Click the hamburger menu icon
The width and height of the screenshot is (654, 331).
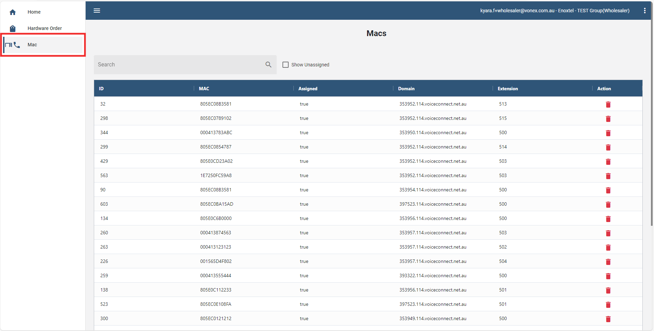(x=97, y=11)
